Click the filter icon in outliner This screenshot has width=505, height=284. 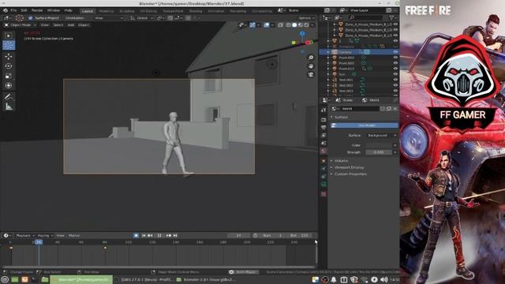pyautogui.click(x=392, y=17)
